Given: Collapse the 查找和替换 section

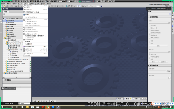Looking at the screenshot, I should coord(149,17).
